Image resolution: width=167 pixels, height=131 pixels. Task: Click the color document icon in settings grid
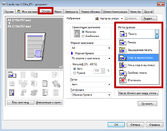[x=11, y=93]
